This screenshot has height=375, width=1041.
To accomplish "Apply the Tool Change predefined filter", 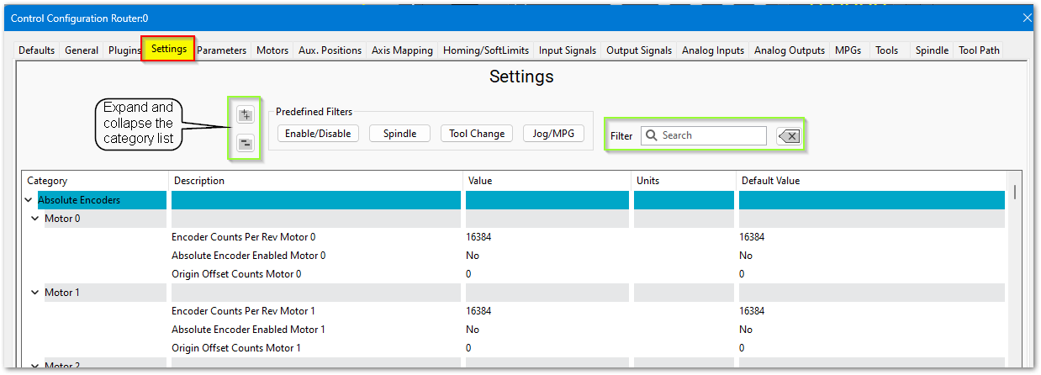I will point(477,134).
